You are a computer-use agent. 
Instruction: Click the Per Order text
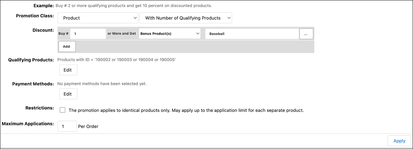tap(88, 126)
